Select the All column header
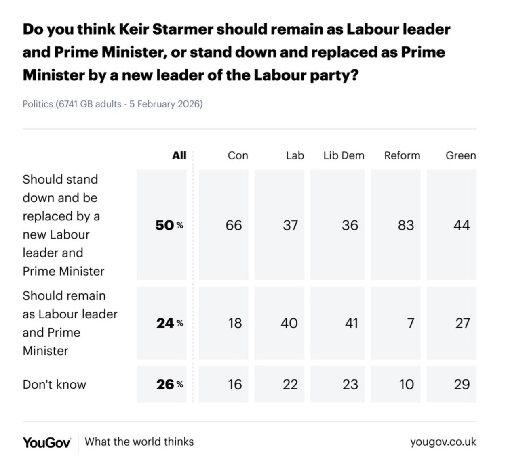 coord(179,155)
